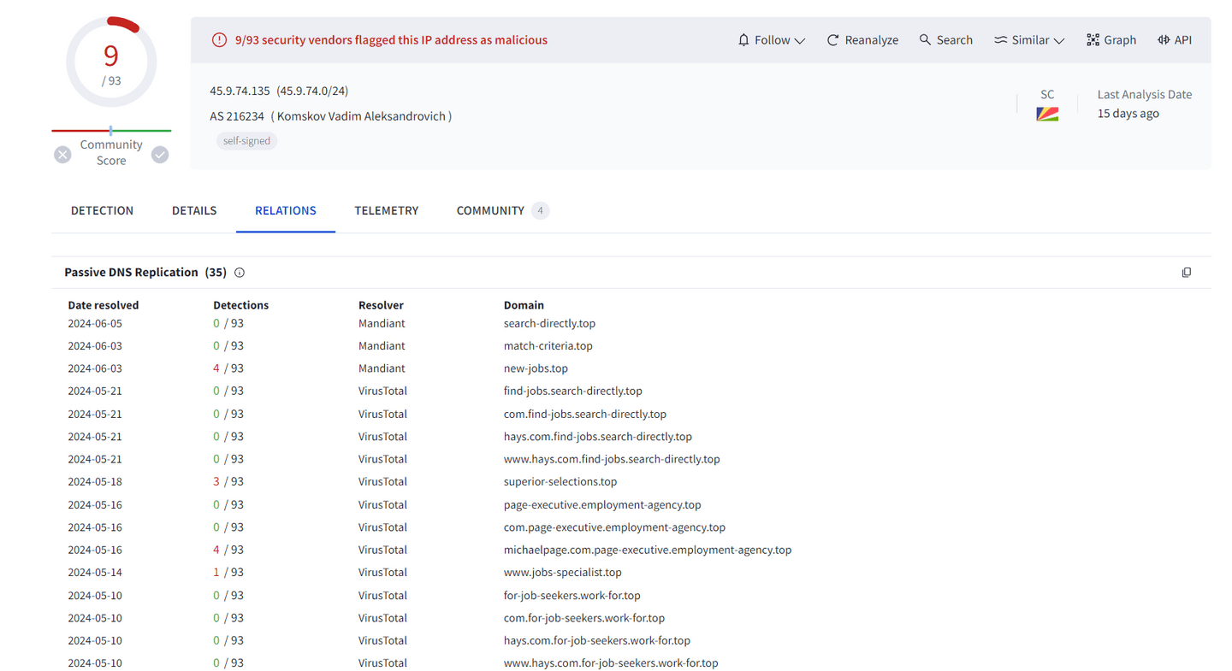Vote this IP as harmless with the checkmark
Screen dimensions: 1232x671
[x=160, y=155]
